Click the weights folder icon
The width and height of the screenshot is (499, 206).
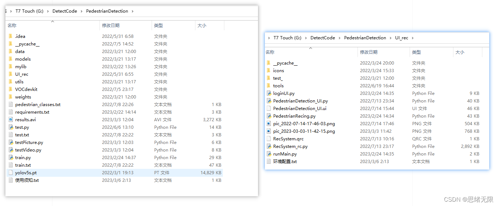point(10,97)
